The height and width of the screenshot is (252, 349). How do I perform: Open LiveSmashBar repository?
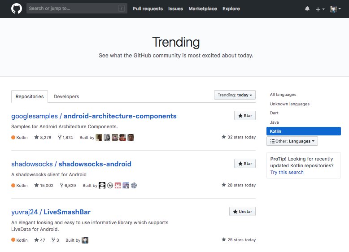[x=67, y=212]
